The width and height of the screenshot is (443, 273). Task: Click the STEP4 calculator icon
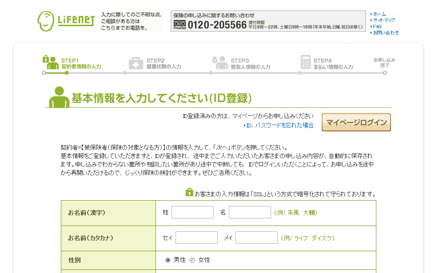(305, 62)
